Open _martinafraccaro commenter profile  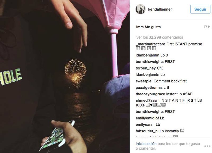[150, 44]
